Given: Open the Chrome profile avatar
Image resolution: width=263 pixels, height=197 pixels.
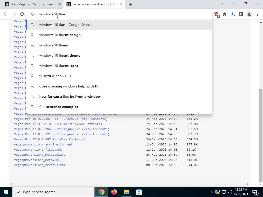Looking at the screenshot, I should coord(249,14).
